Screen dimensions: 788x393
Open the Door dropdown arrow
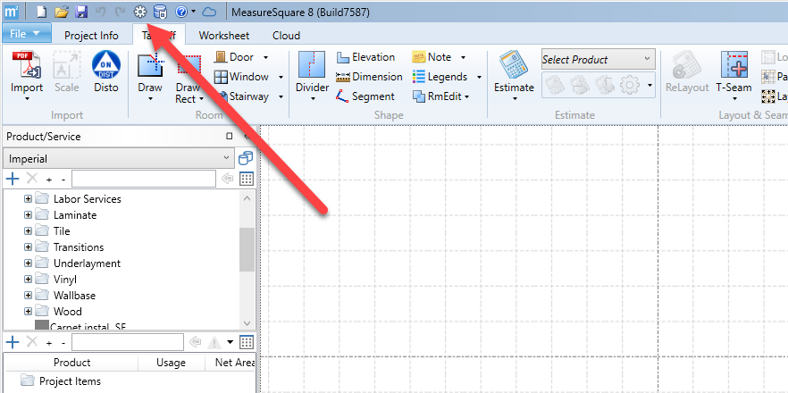pos(266,57)
